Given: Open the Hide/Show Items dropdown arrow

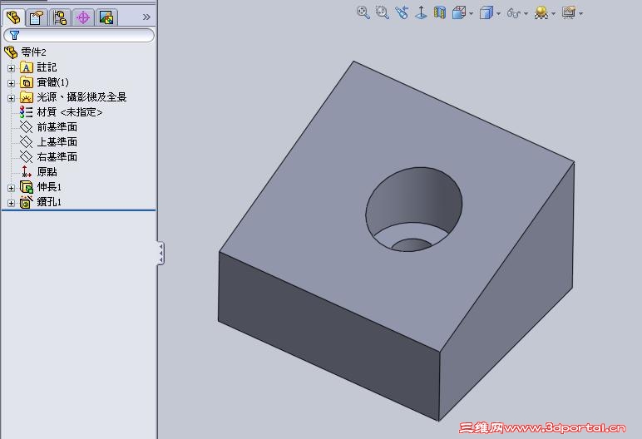Looking at the screenshot, I should (x=526, y=14).
